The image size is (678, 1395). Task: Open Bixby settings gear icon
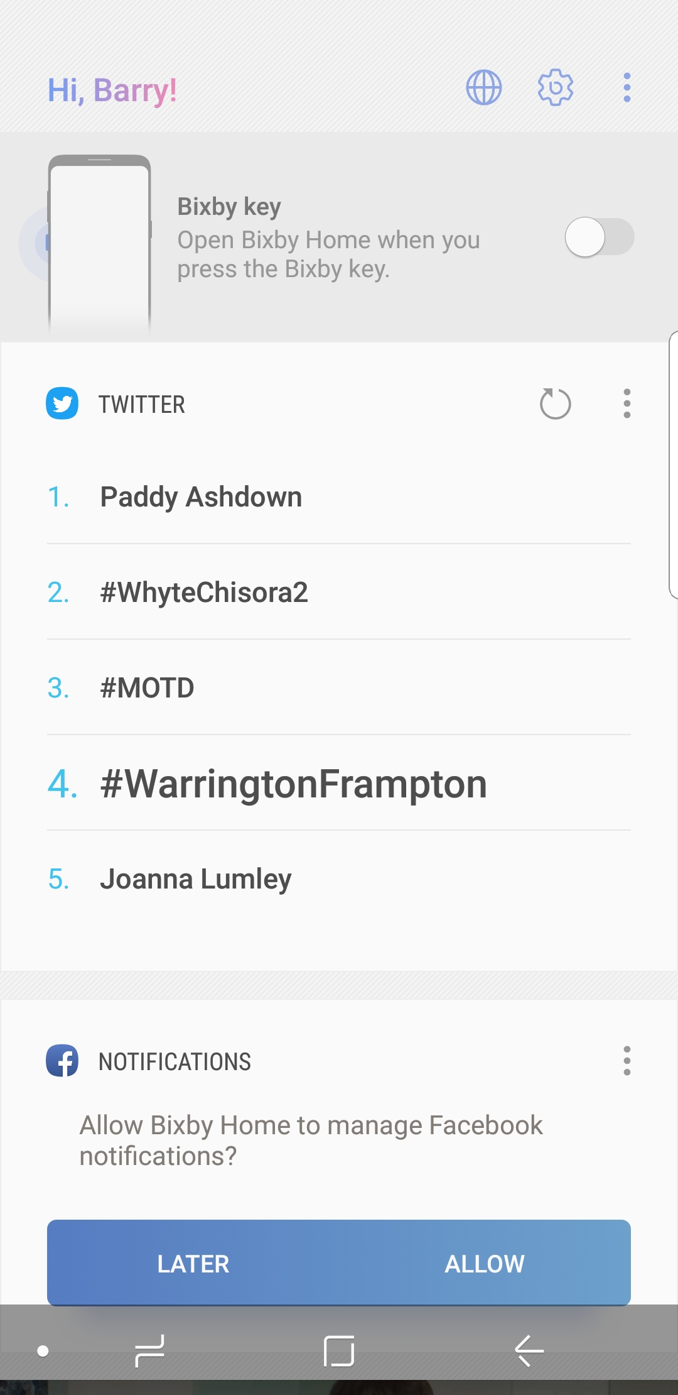pyautogui.click(x=556, y=88)
